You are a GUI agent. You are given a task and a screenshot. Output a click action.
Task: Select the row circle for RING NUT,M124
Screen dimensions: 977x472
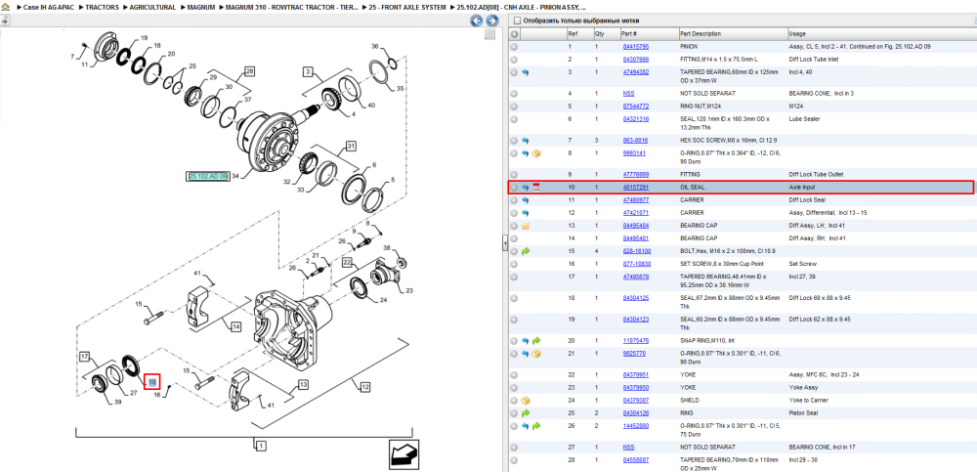coord(514,106)
